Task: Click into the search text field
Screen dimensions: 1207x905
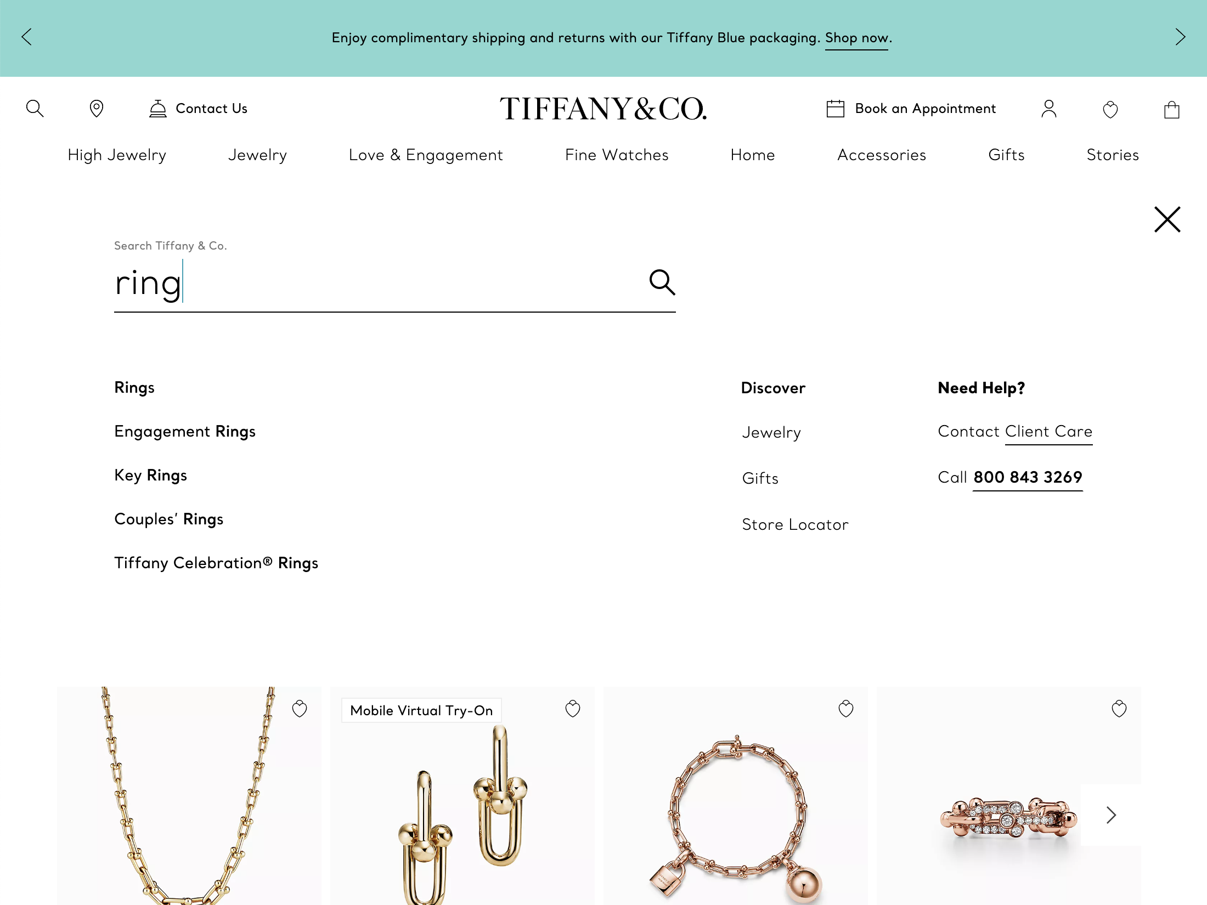Action: tap(379, 284)
